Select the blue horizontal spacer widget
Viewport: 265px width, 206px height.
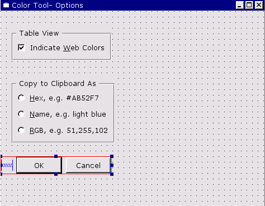[7, 165]
